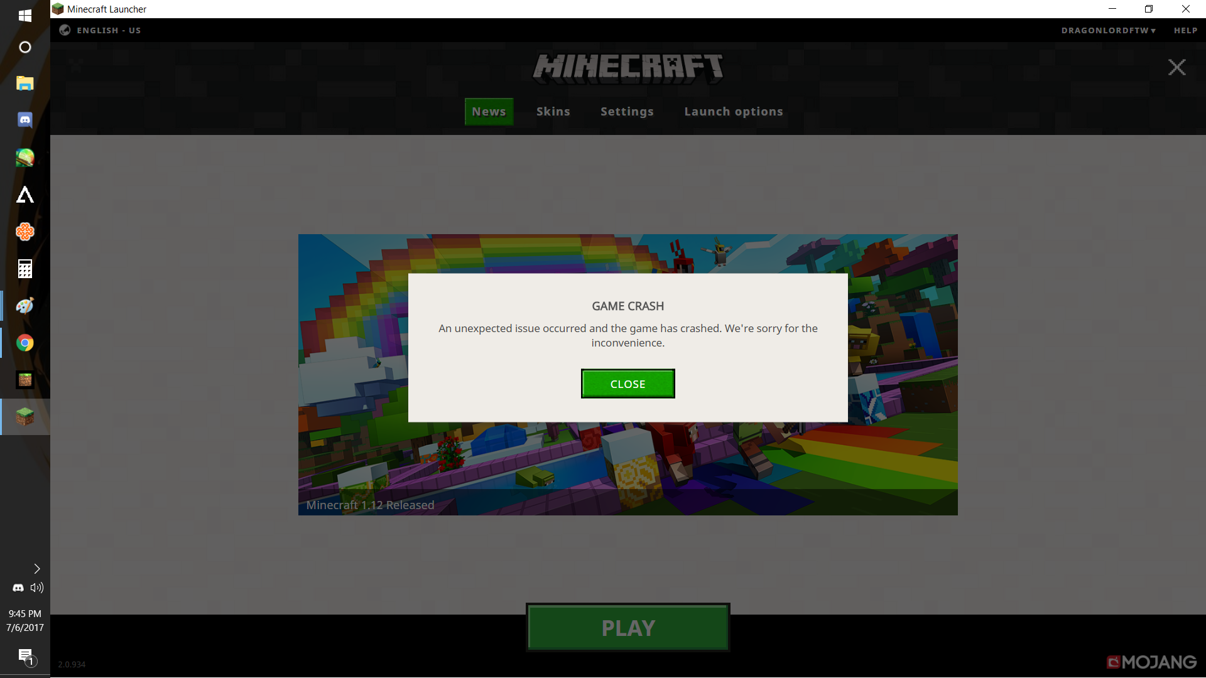Go to Launch options tab
Screen dimensions: 1206x678
coord(733,112)
